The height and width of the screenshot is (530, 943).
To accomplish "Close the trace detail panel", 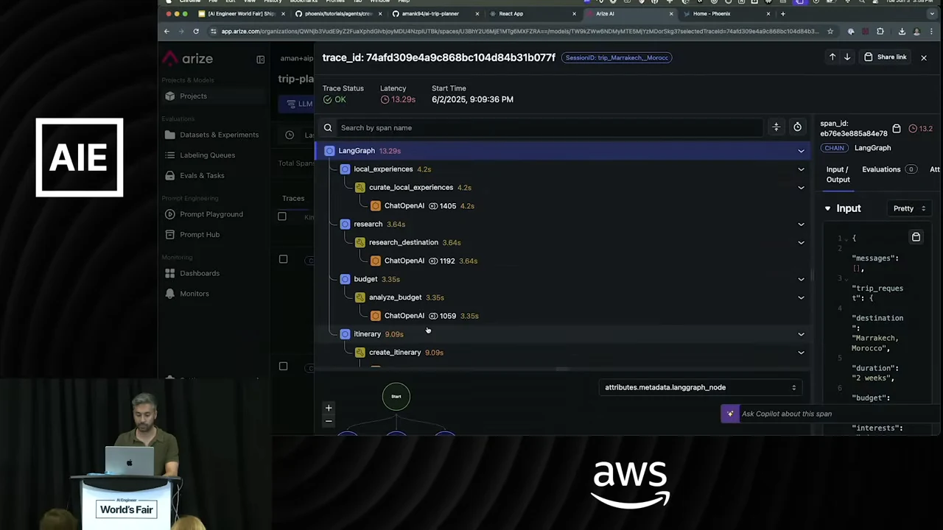I will click(923, 57).
